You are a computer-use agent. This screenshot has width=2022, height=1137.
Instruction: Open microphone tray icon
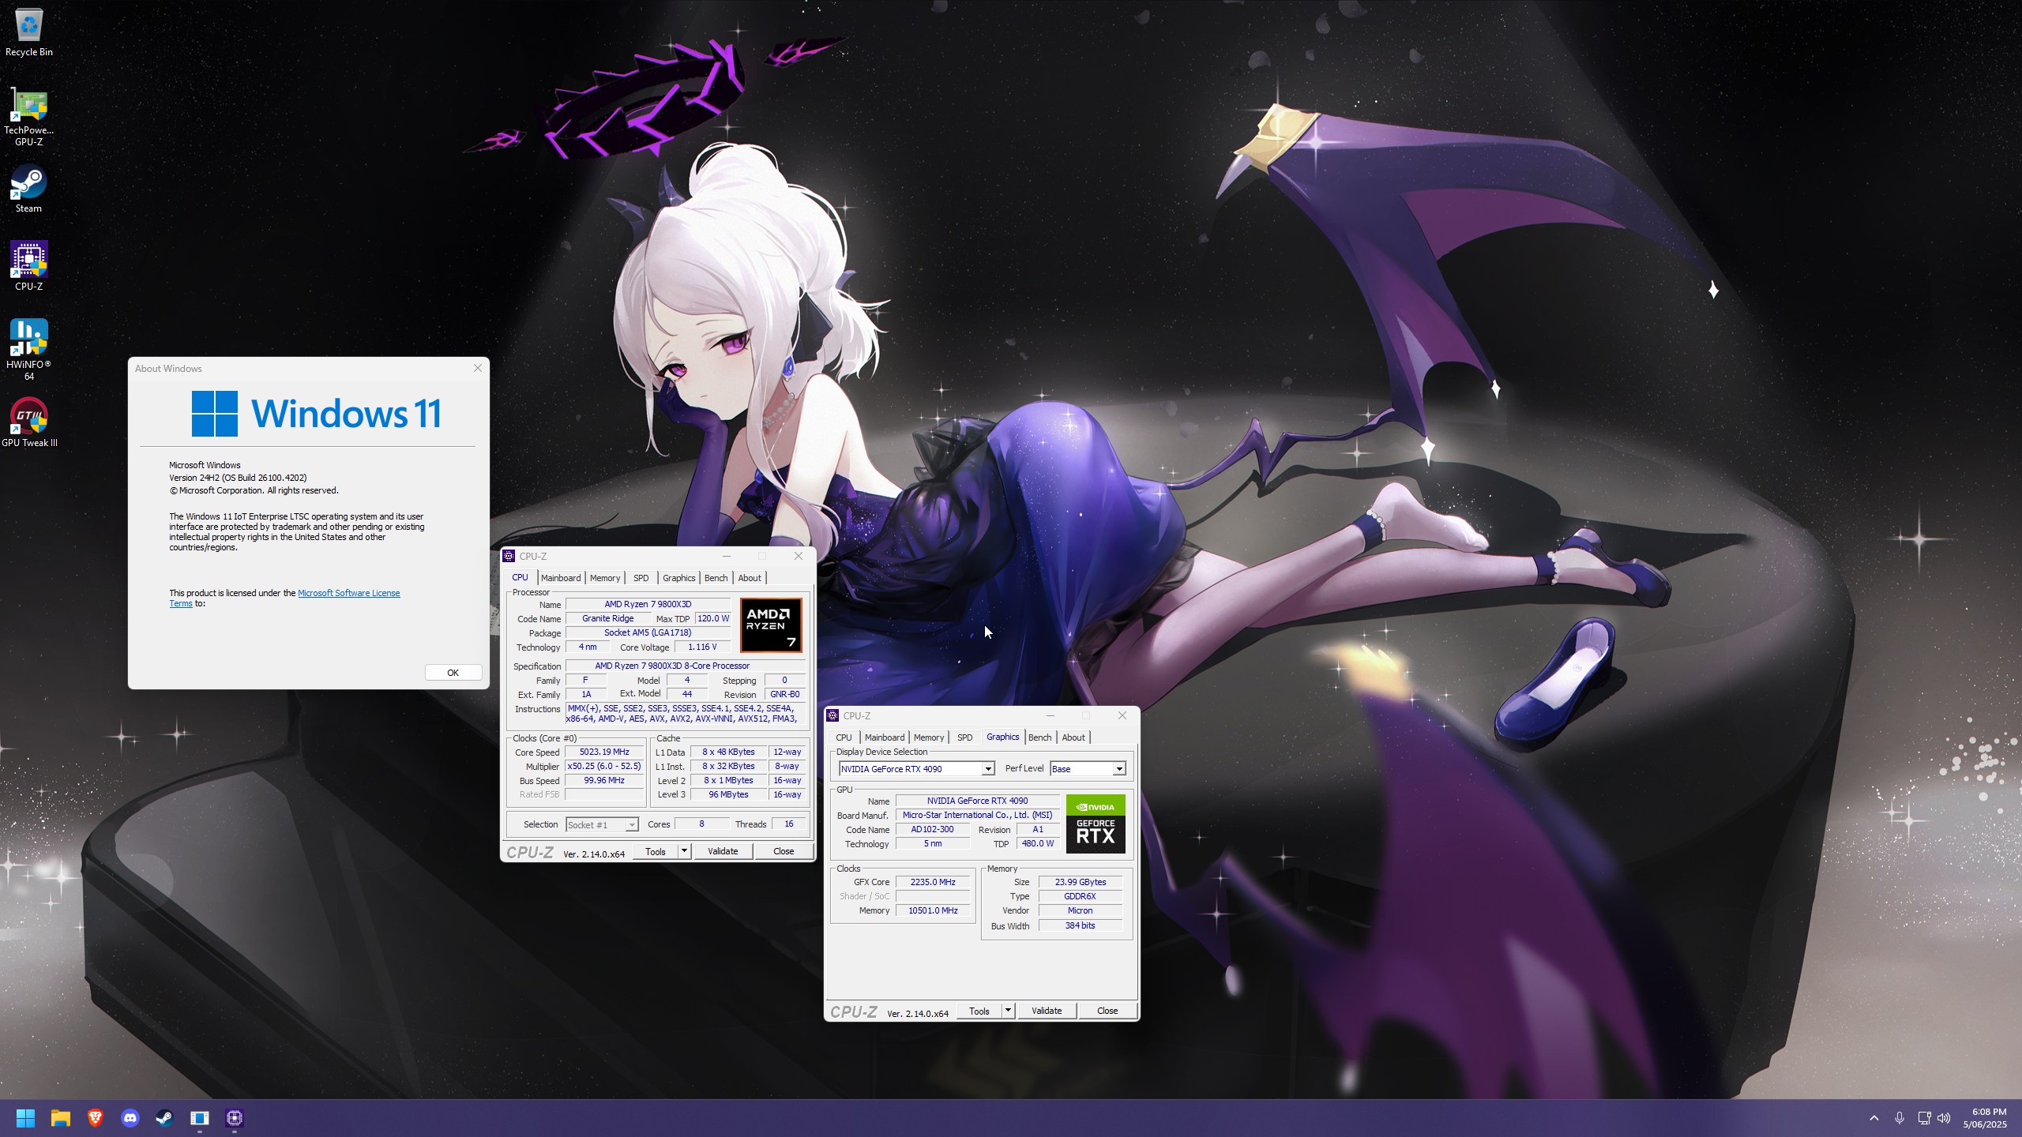1900,1118
